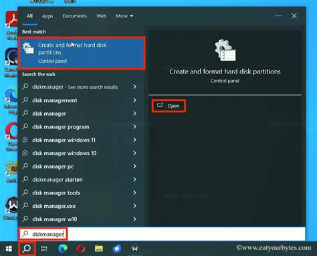Click history icon beside disk manager windows 11
Image resolution: width=317 pixels, height=256 pixels.
coord(25,140)
